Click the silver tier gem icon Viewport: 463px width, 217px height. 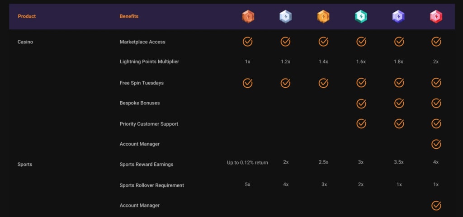286,16
